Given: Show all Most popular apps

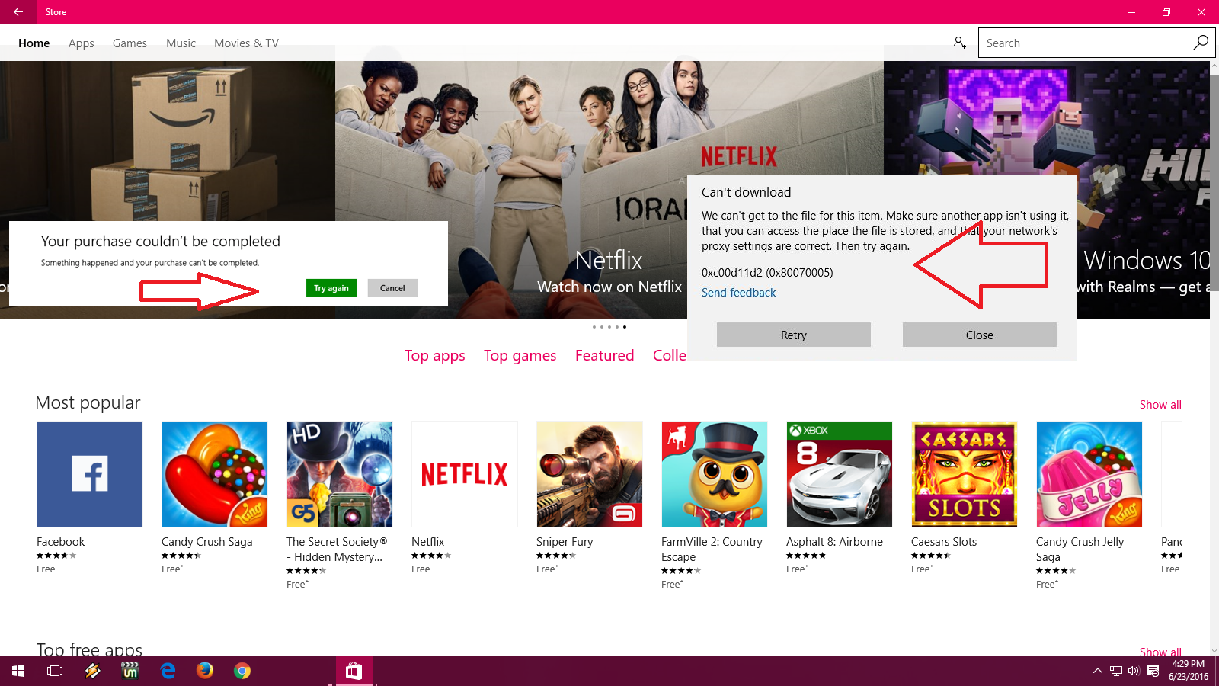Looking at the screenshot, I should pos(1160,405).
